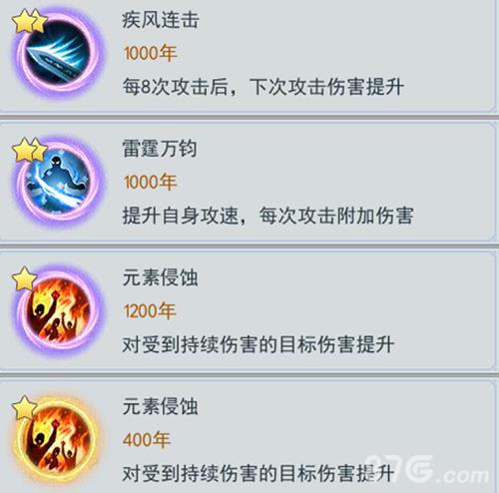Click the 1000年 label under 疾风连击
499x493 pixels.
(x=150, y=53)
